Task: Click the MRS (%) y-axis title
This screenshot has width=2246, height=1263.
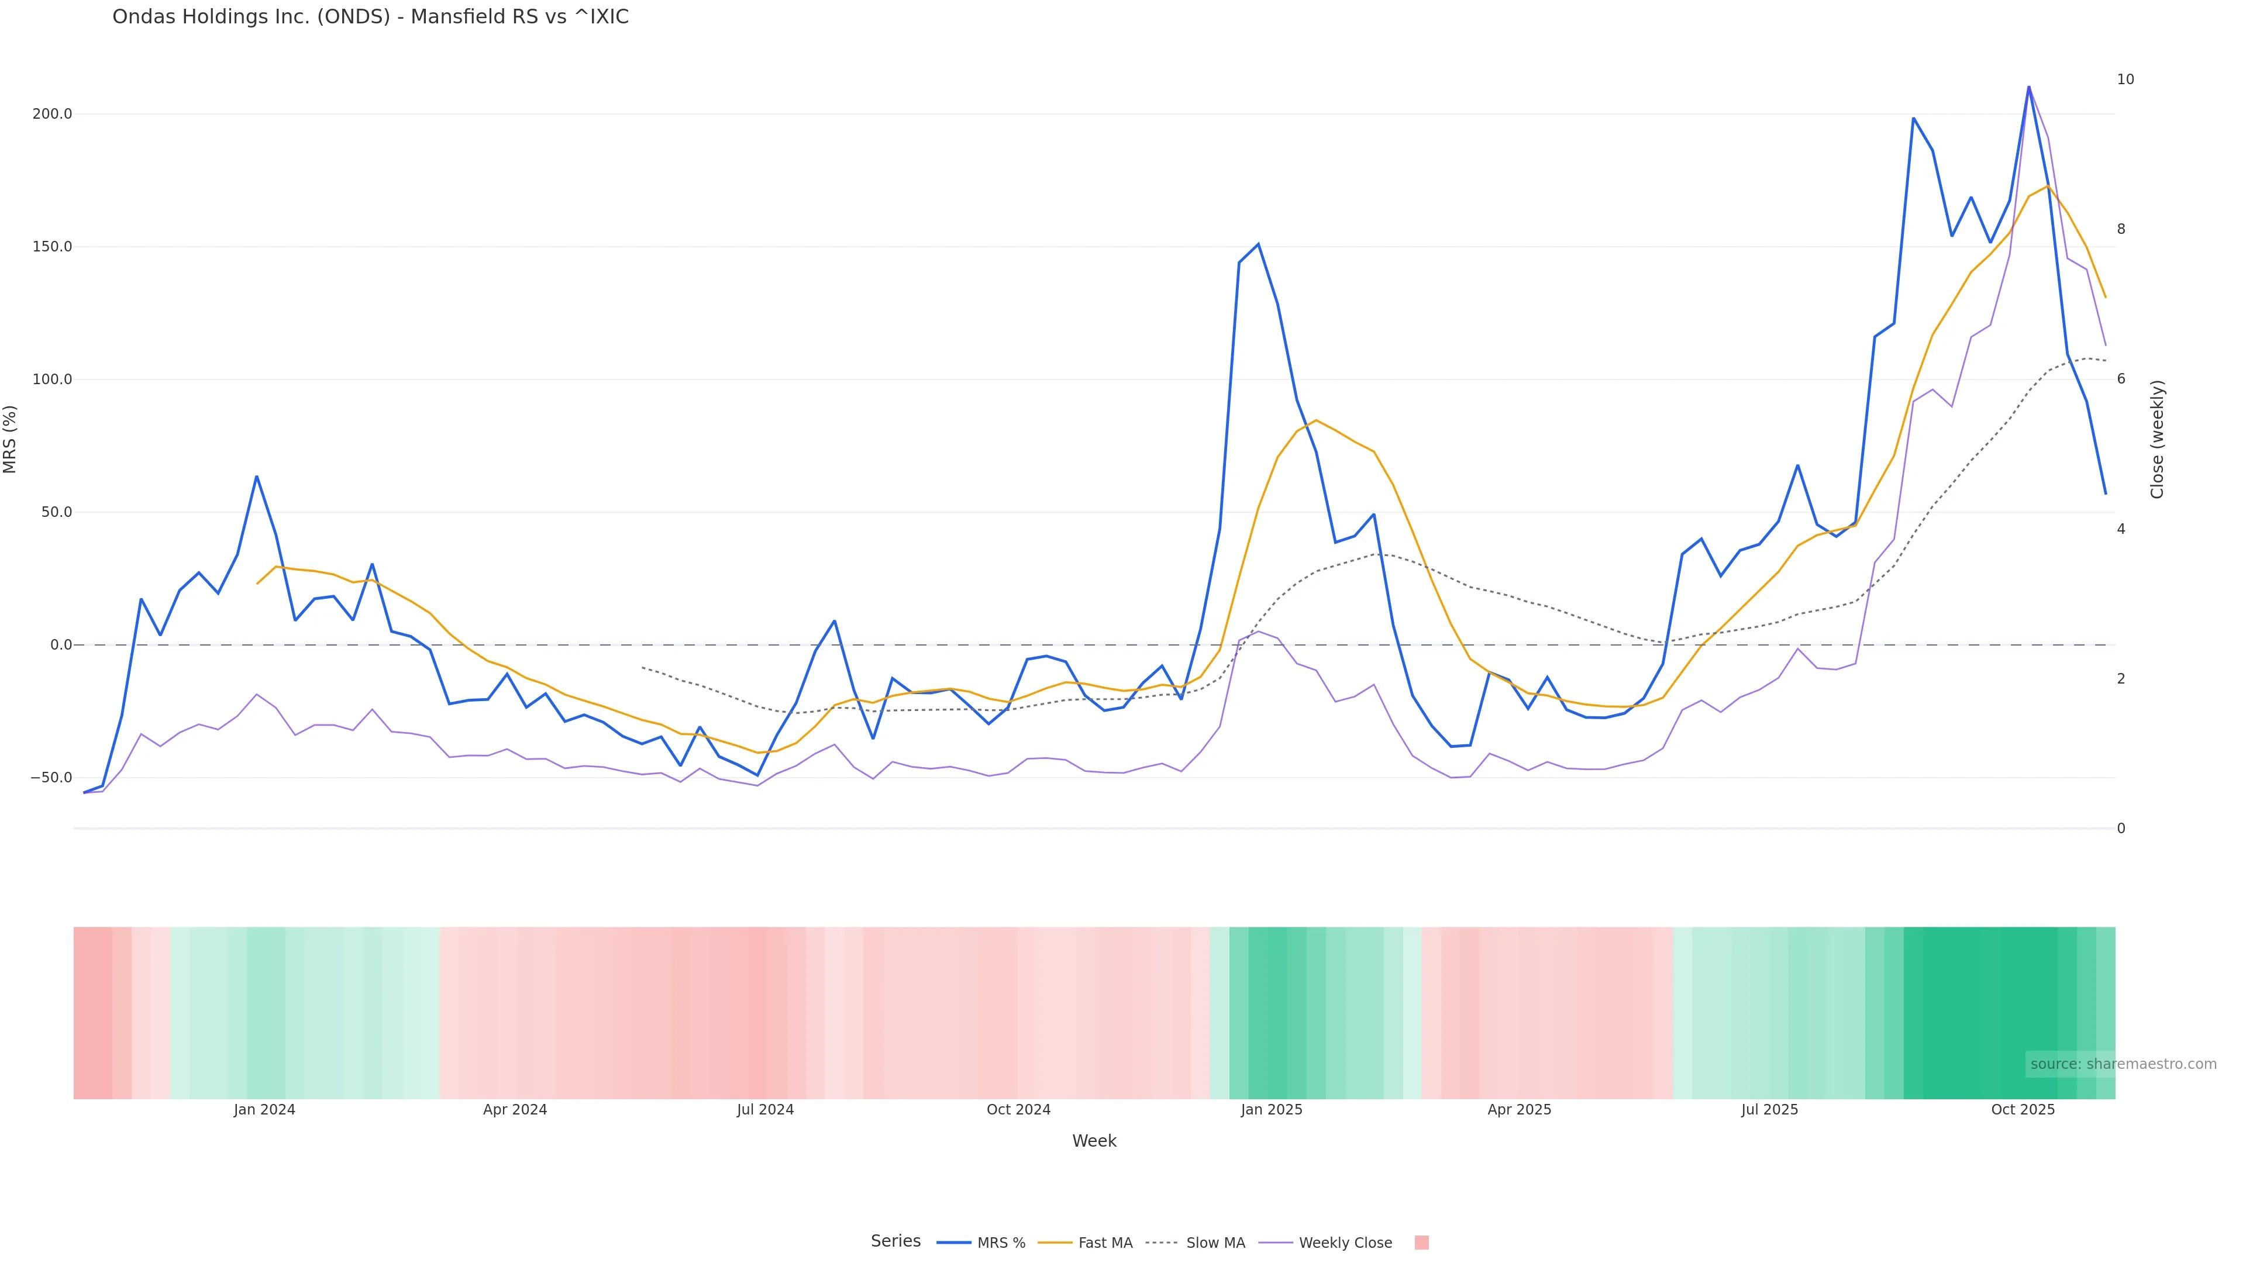Action: pyautogui.click(x=11, y=439)
